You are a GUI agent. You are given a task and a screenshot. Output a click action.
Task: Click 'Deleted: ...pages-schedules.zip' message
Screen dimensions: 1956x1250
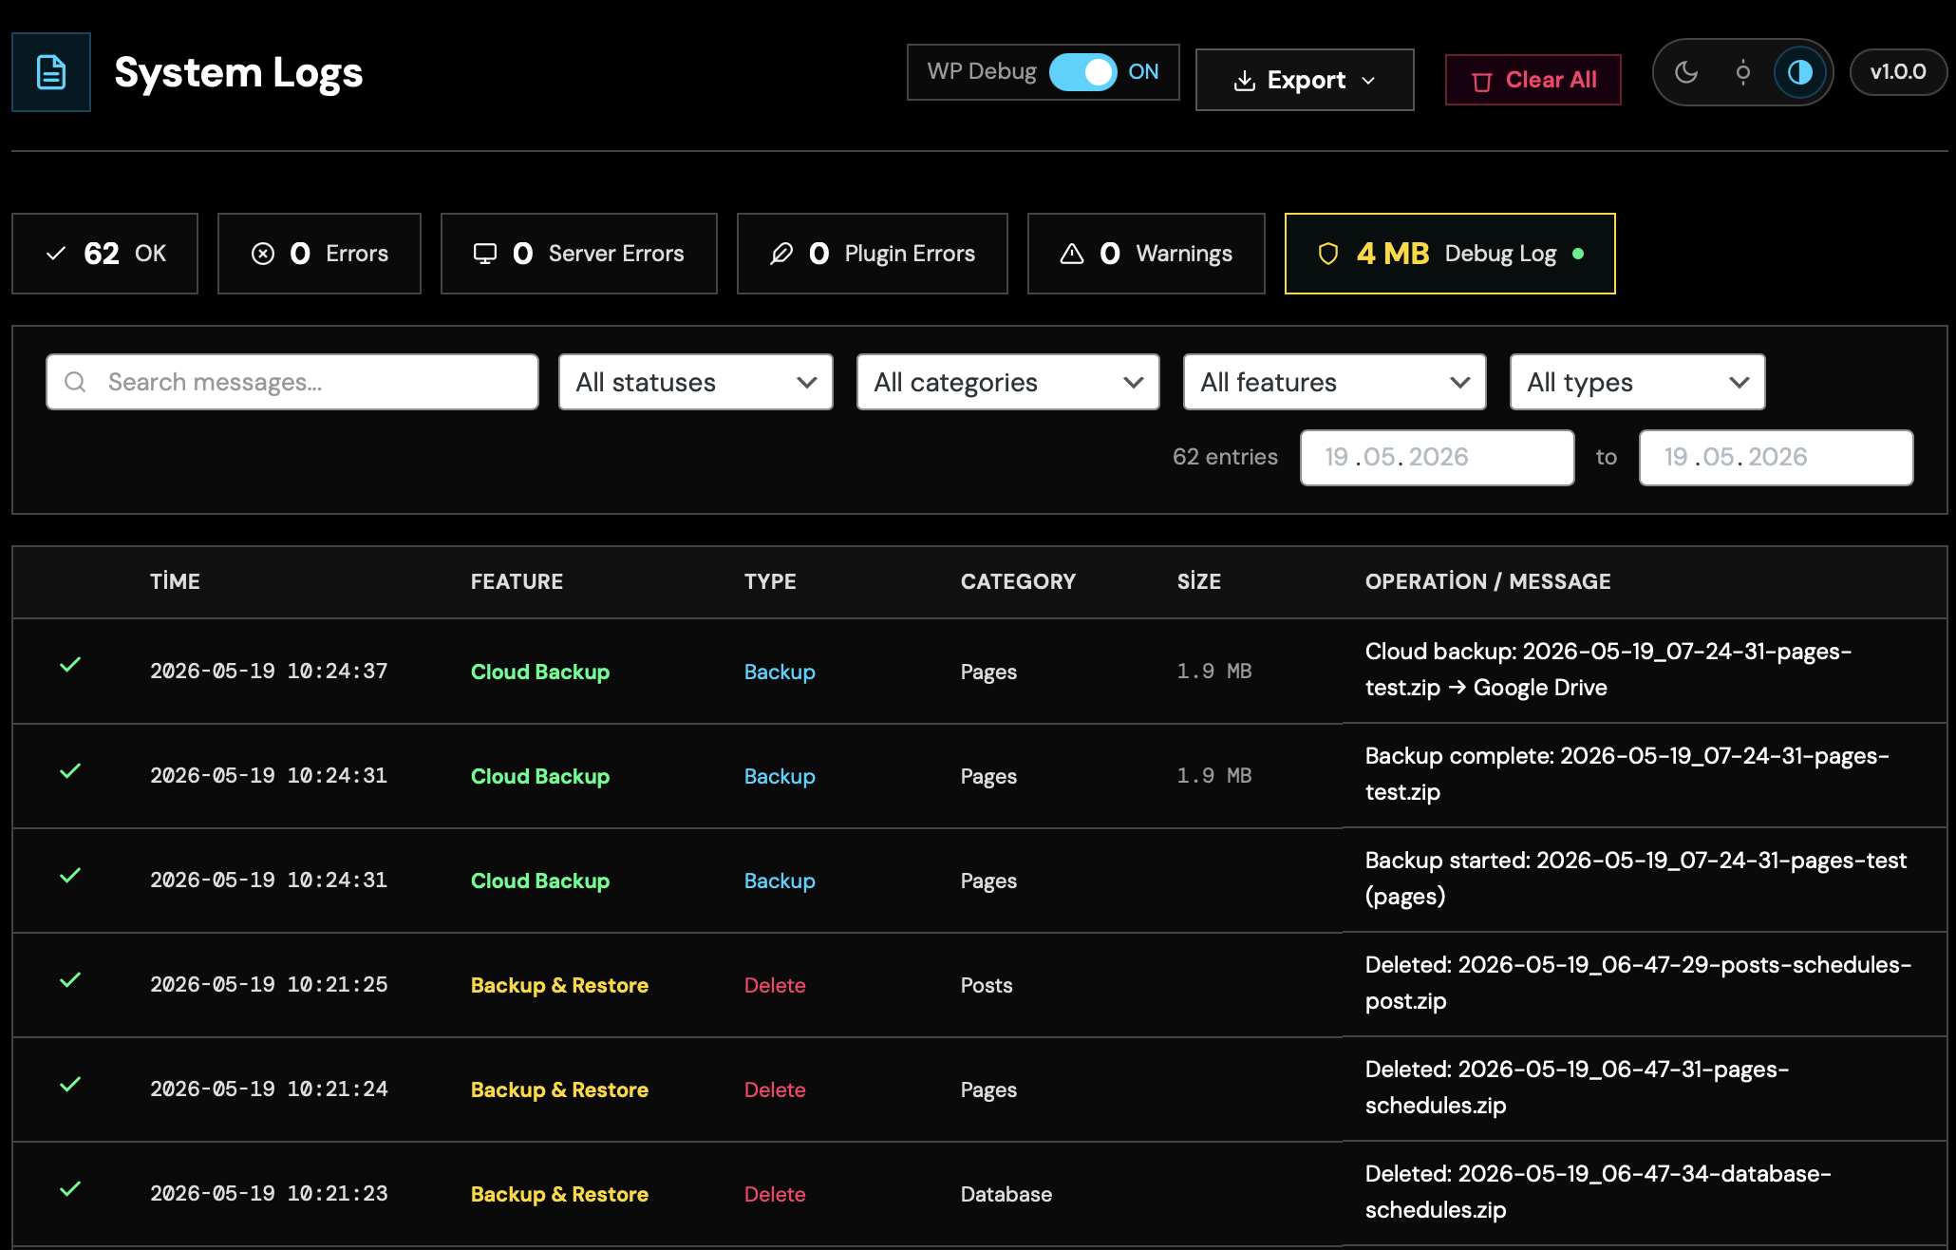(x=1577, y=1088)
